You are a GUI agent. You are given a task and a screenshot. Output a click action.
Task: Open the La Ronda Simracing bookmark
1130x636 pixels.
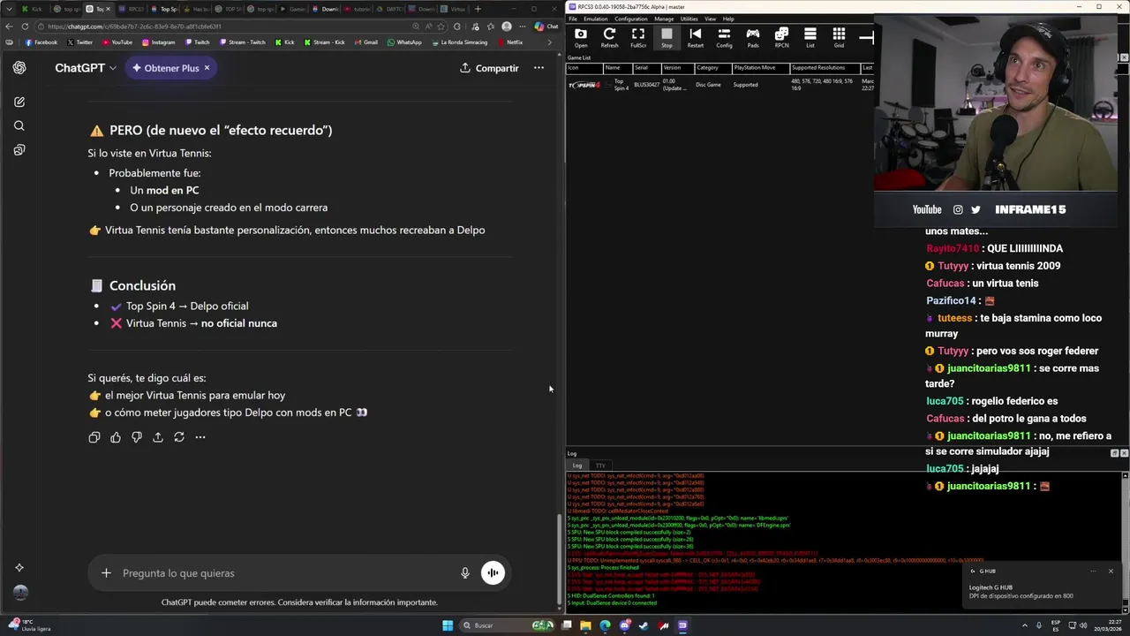[459, 42]
